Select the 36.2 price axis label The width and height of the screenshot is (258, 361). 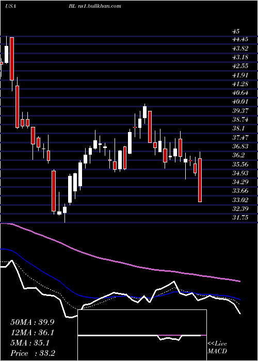238,155
